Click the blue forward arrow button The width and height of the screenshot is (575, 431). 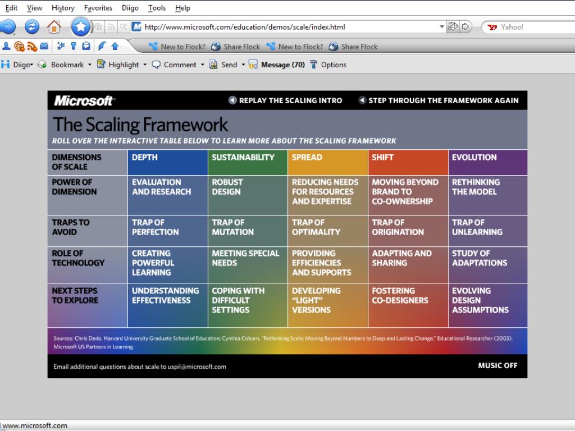pyautogui.click(x=7, y=27)
